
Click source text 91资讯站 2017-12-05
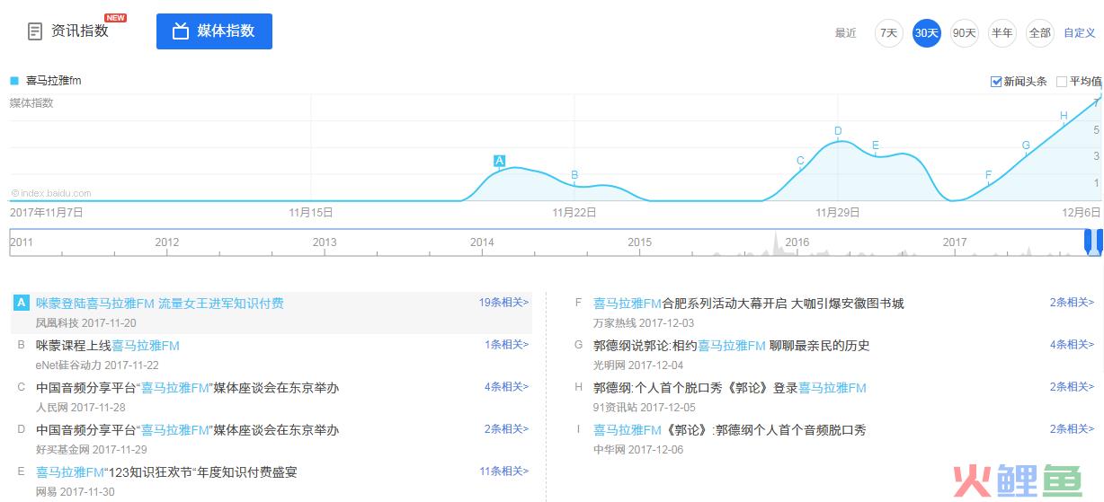point(645,408)
